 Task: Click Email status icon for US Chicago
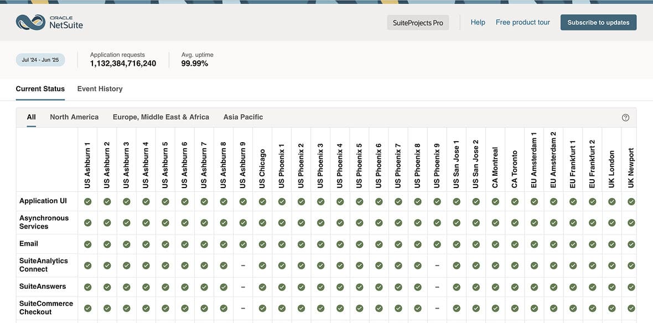262,244
